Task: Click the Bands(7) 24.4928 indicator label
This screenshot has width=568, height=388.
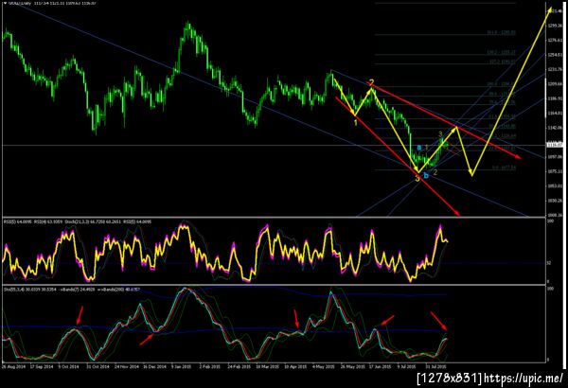Action: coord(76,289)
